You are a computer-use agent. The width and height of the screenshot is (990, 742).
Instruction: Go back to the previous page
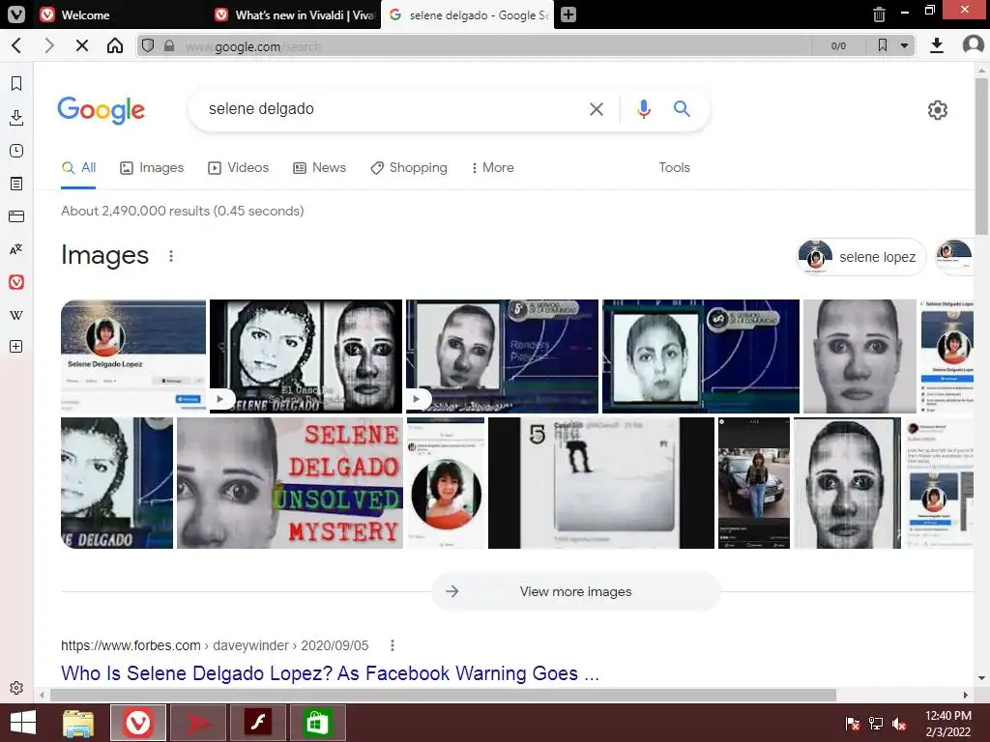point(17,45)
